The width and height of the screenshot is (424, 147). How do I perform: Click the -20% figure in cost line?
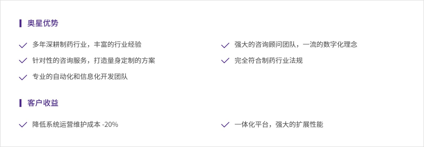click(110, 125)
